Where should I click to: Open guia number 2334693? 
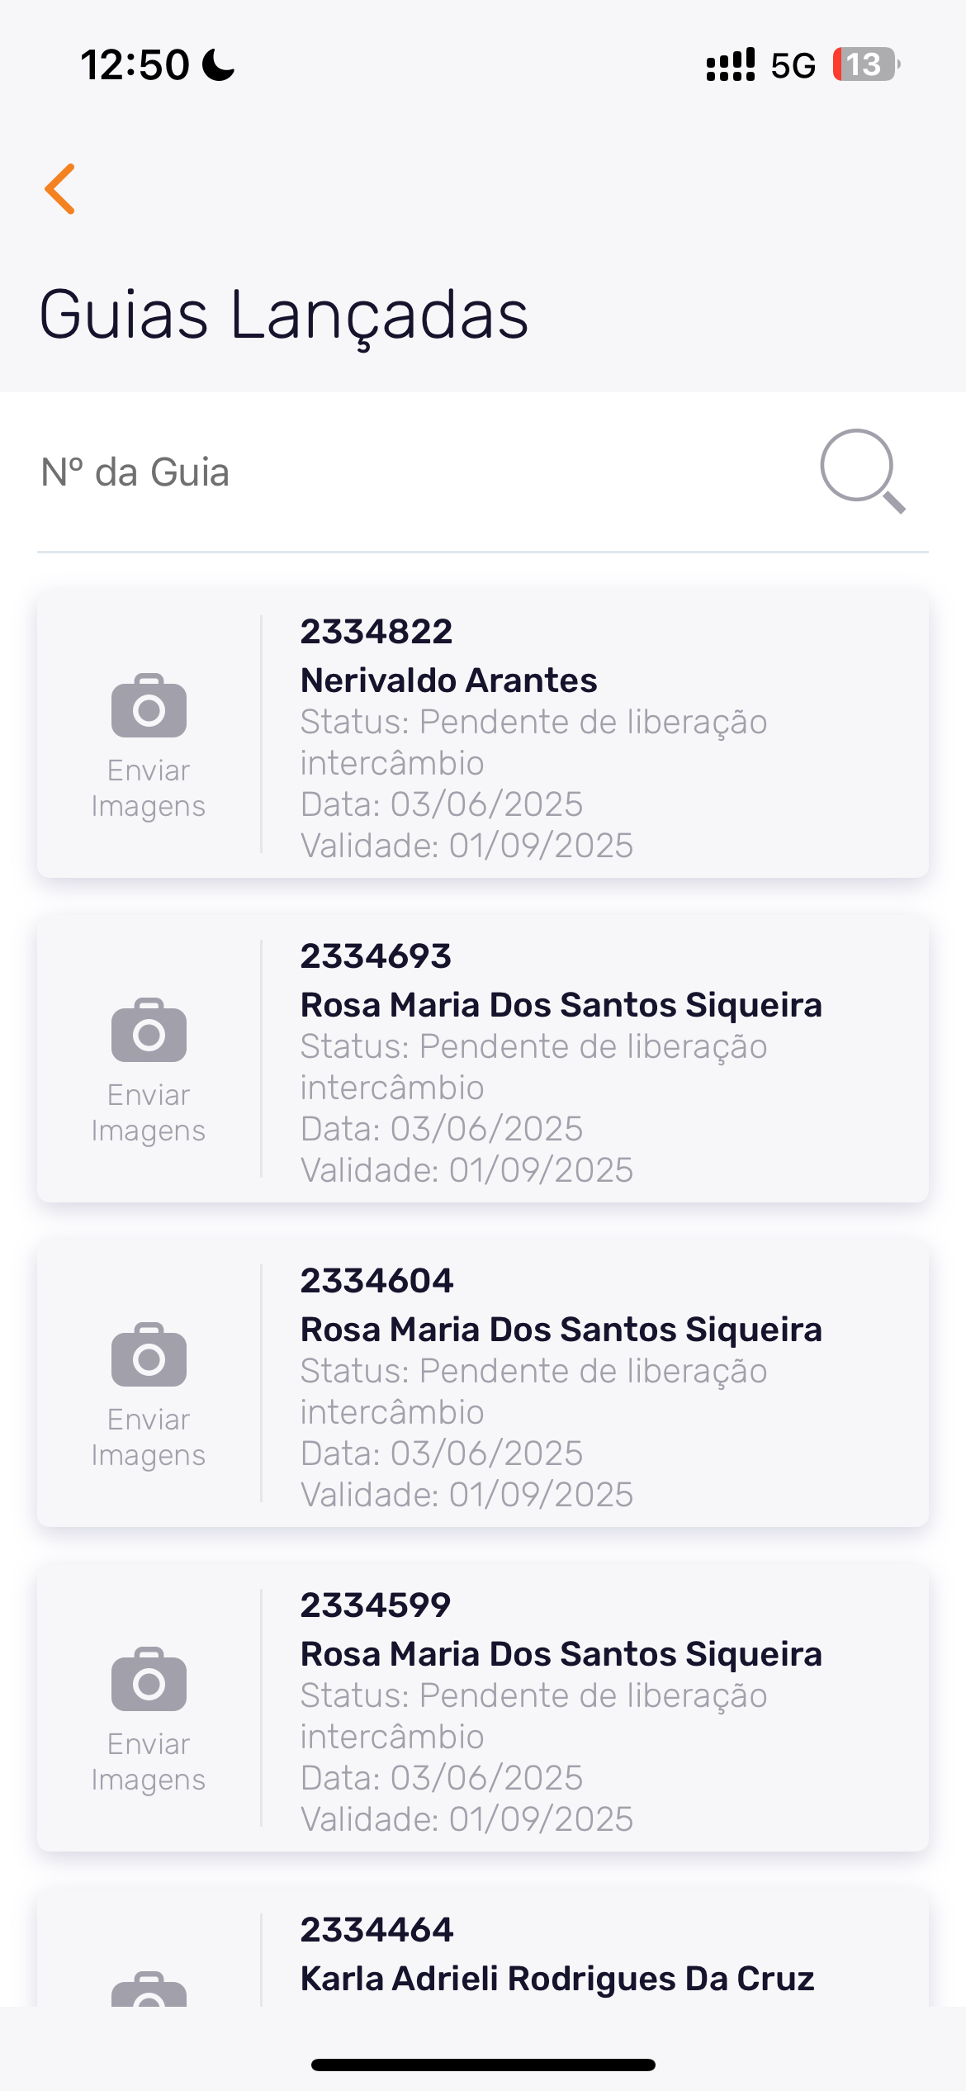click(x=376, y=956)
